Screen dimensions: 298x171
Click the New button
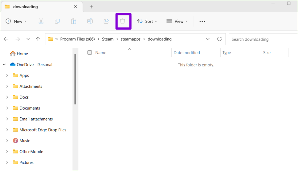16,21
